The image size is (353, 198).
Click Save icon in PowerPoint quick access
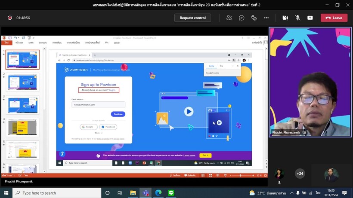click(10, 38)
